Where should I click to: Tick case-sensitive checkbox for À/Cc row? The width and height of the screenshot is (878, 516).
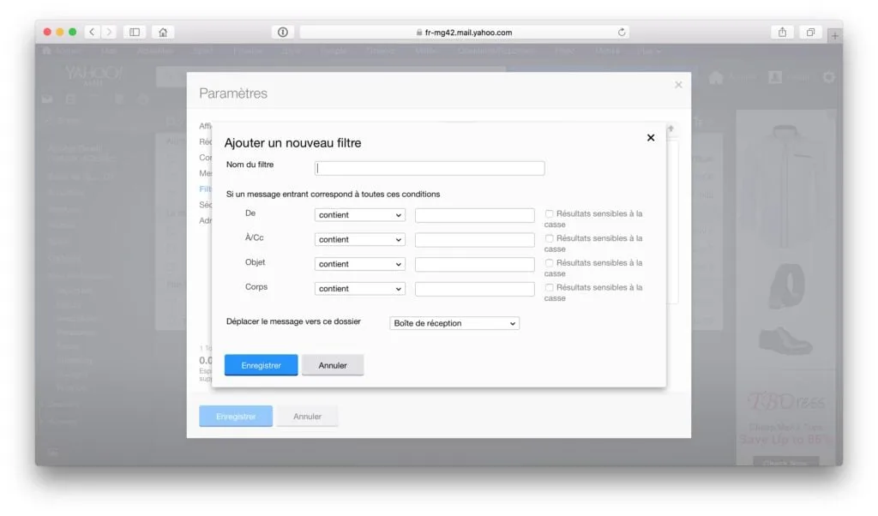coord(550,239)
